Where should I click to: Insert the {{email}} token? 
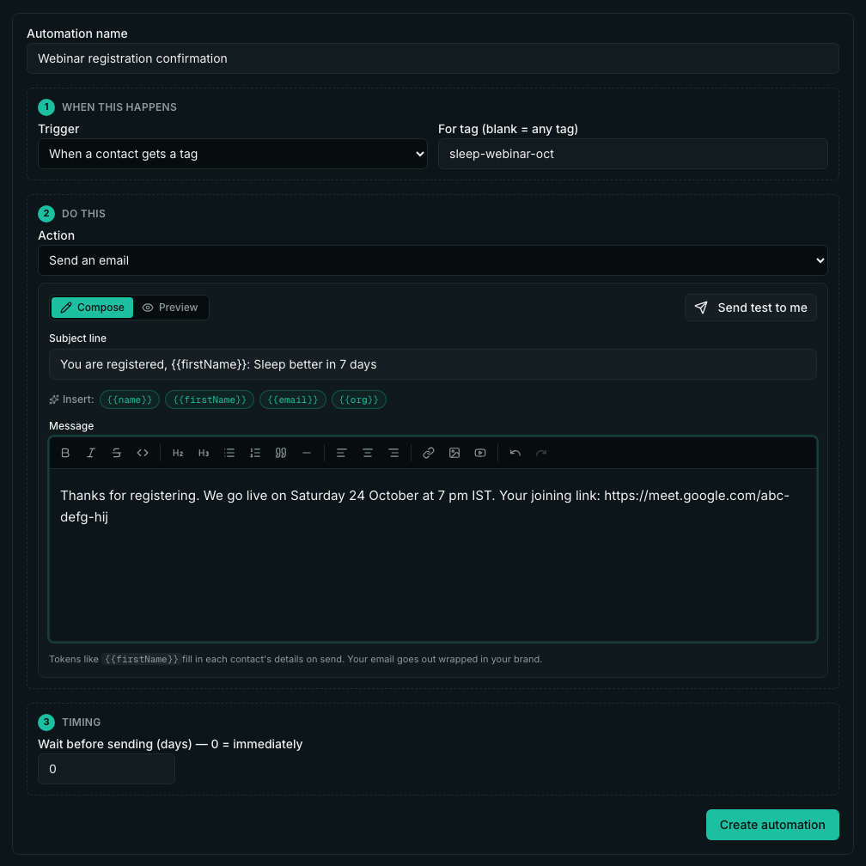tap(293, 399)
